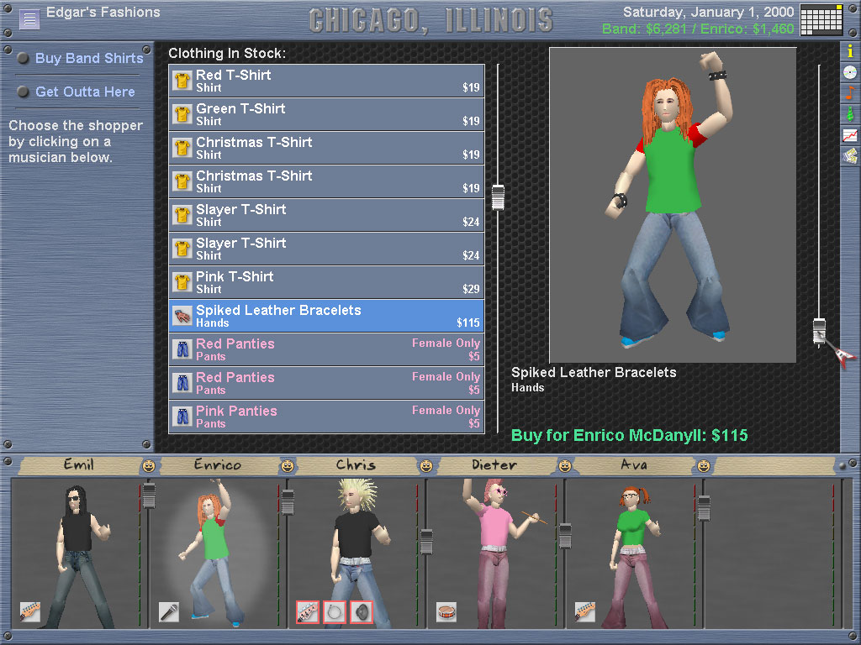Open the red line chart icon

coord(850,134)
